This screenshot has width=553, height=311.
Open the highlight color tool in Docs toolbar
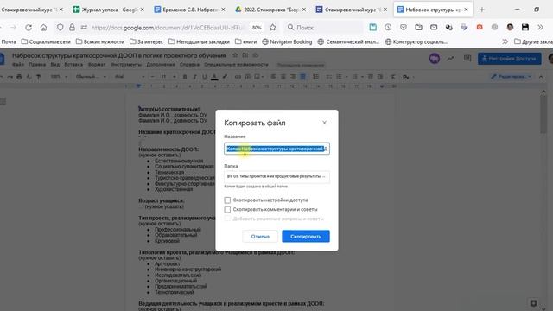(x=225, y=77)
